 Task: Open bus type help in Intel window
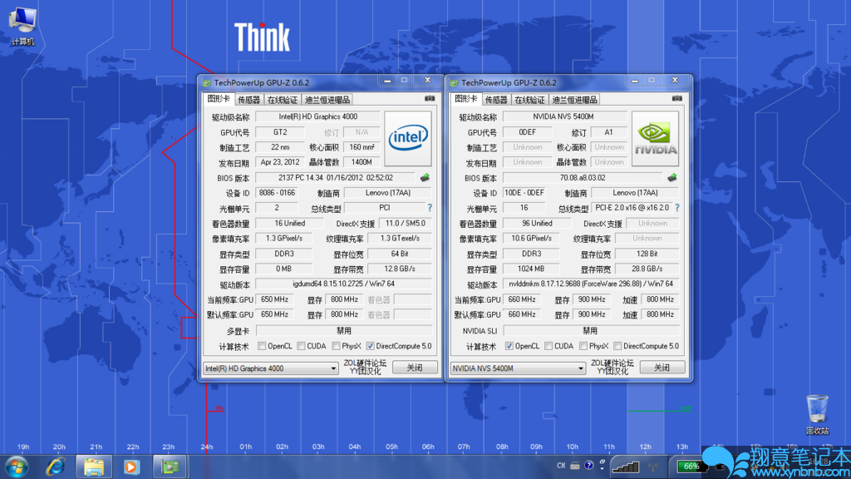coord(430,208)
